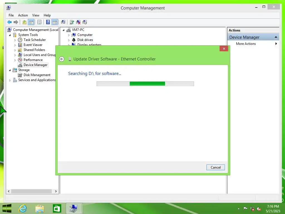Image resolution: width=285 pixels, height=214 pixels.
Task: Close the Update Driver Software dialog
Action: click(x=224, y=48)
